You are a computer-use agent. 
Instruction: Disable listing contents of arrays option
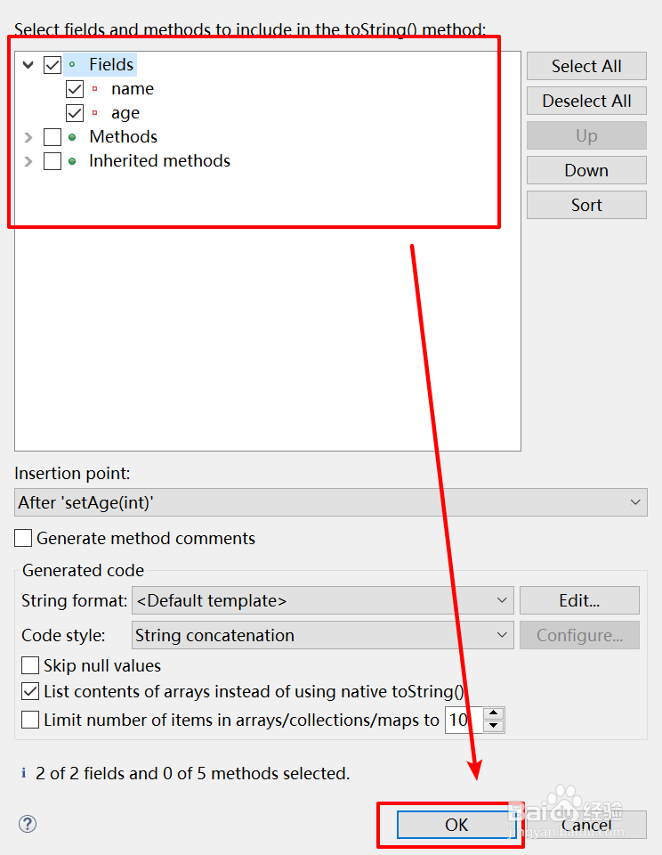click(29, 690)
